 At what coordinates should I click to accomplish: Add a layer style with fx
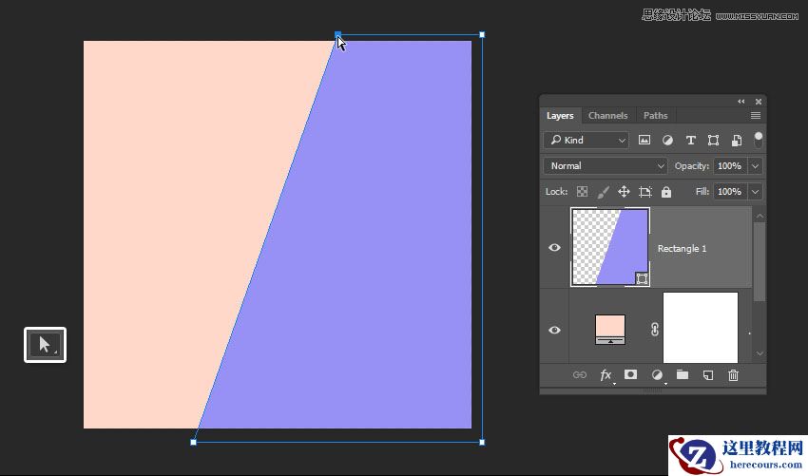pyautogui.click(x=606, y=375)
